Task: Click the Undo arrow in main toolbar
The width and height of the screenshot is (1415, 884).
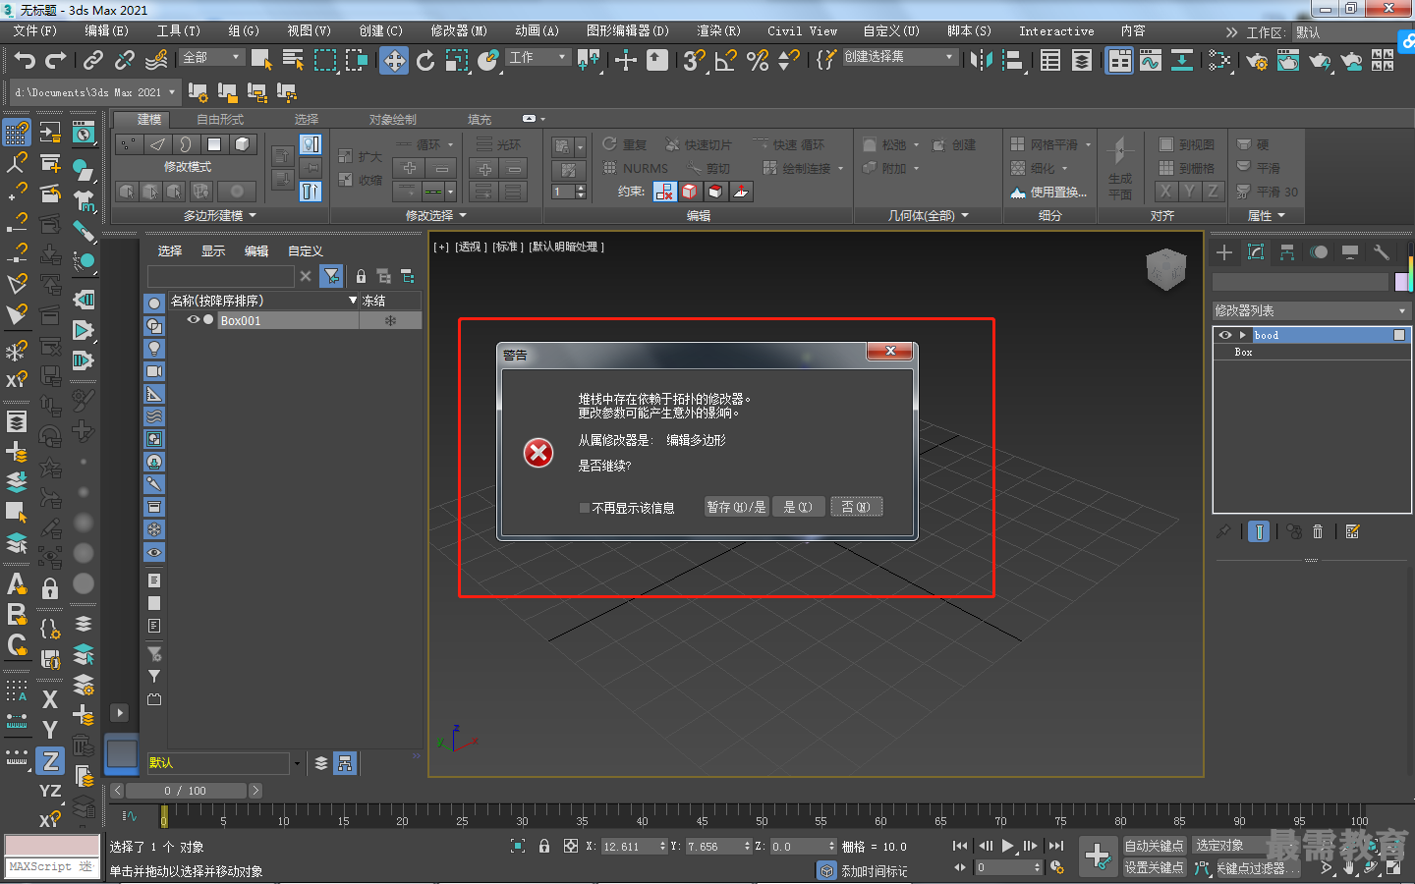Action: coord(25,61)
